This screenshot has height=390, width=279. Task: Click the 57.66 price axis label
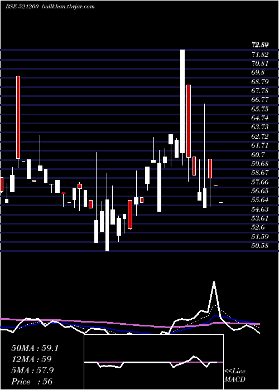260,182
